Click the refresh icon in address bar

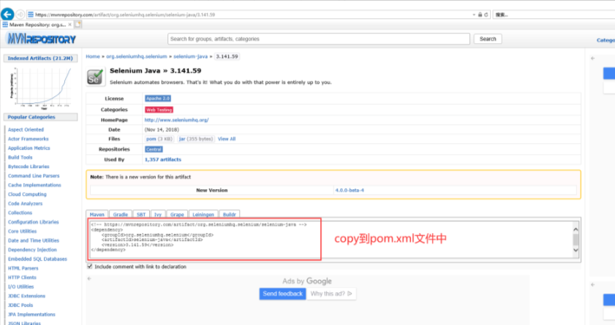[x=486, y=15]
